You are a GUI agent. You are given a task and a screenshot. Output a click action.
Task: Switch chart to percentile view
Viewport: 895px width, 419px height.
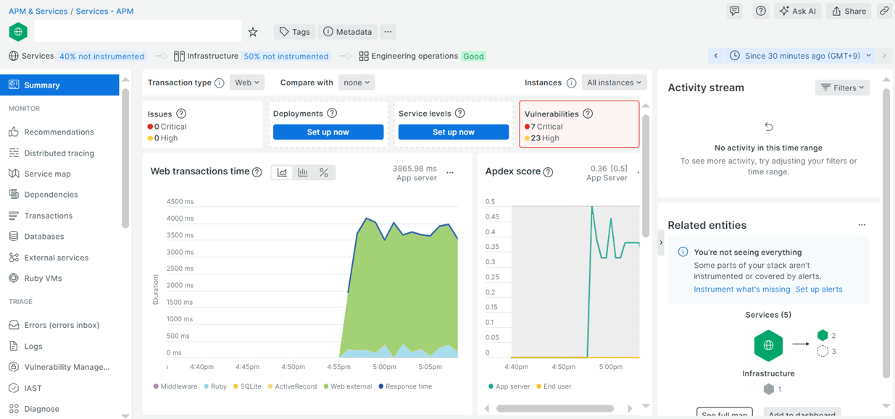(324, 172)
